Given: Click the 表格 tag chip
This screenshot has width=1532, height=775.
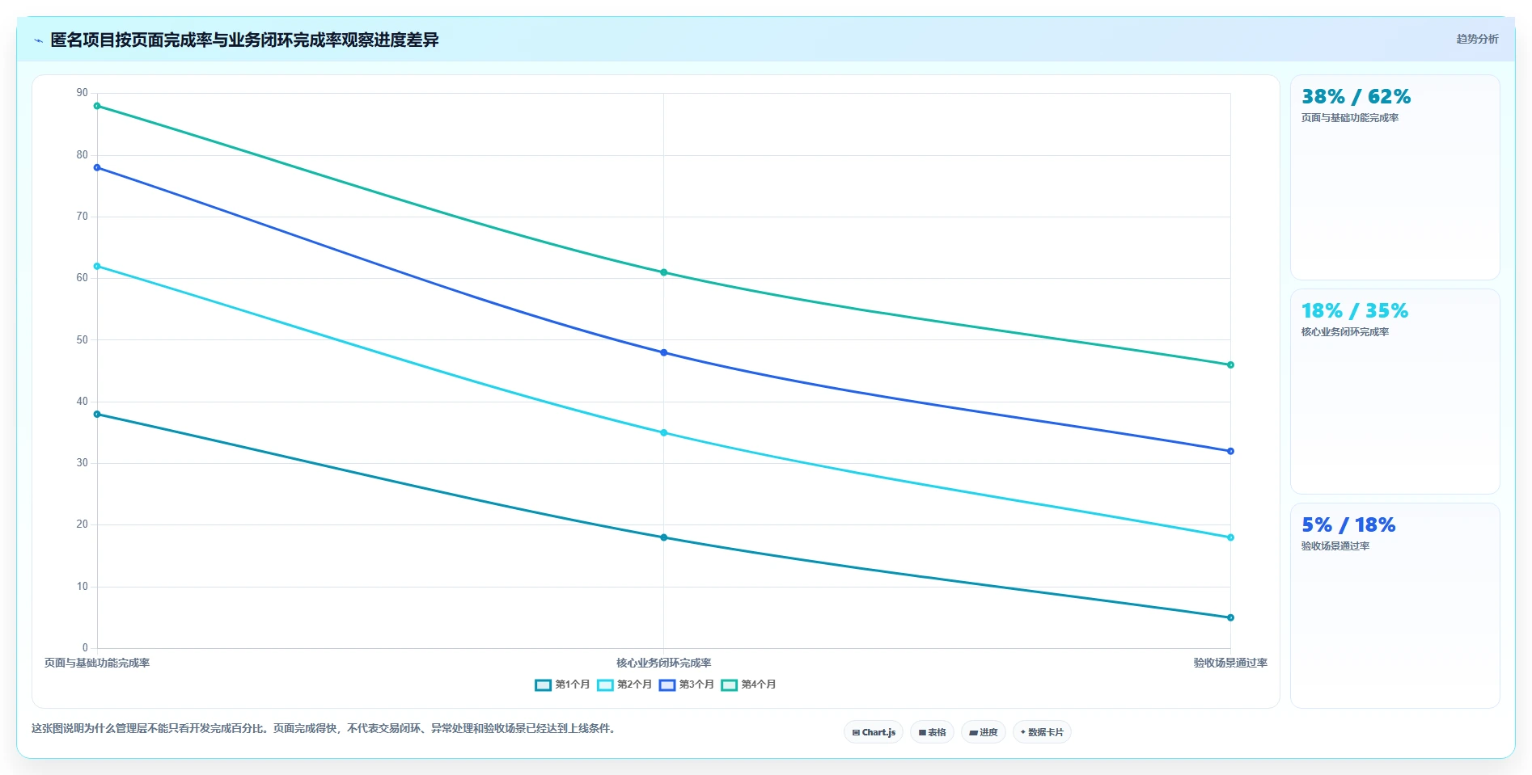Looking at the screenshot, I should coord(932,732).
